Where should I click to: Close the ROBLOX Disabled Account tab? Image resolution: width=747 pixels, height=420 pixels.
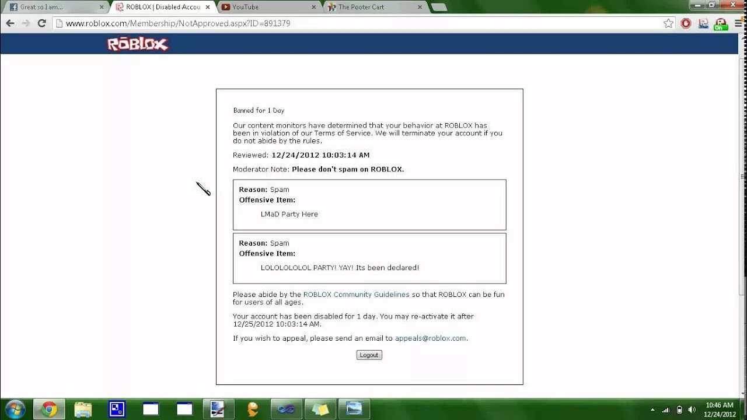pos(208,7)
